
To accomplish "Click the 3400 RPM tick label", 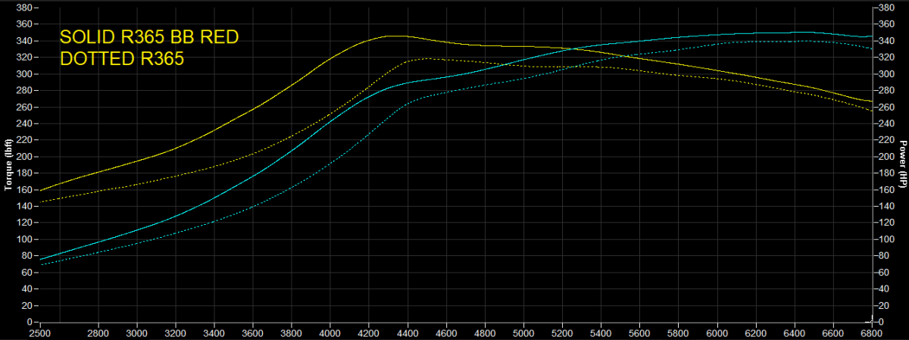I will pos(214,332).
